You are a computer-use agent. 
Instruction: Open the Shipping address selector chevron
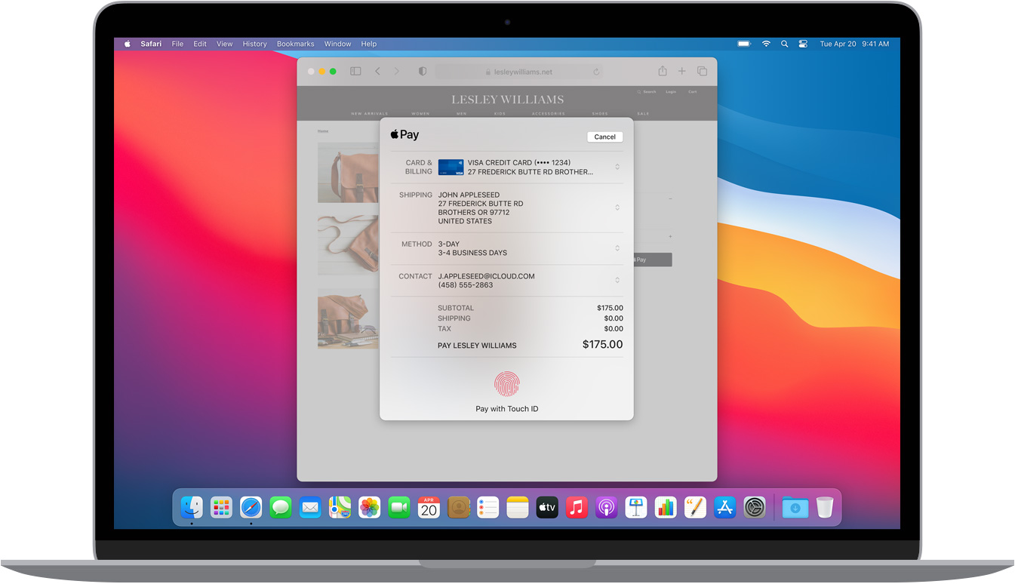pos(617,207)
